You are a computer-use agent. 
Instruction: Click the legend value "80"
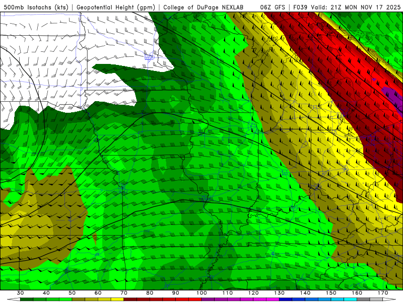[150, 293]
